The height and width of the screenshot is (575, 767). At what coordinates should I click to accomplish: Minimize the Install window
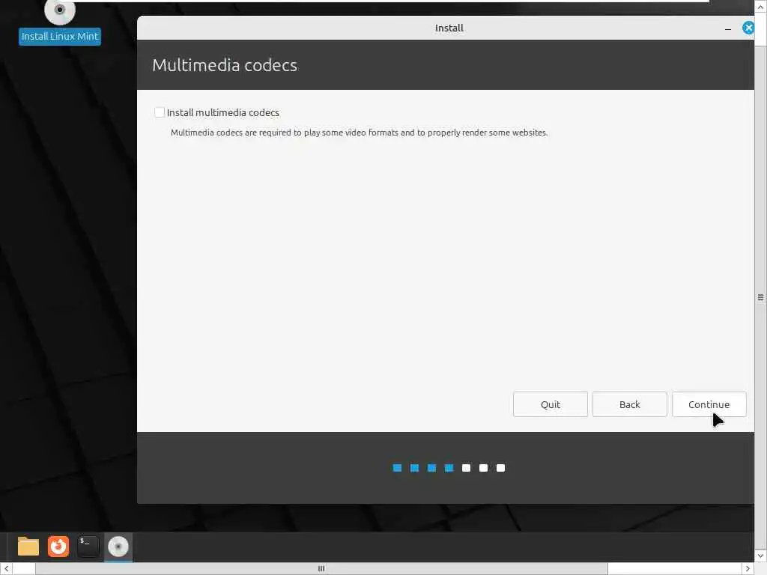pos(728,29)
